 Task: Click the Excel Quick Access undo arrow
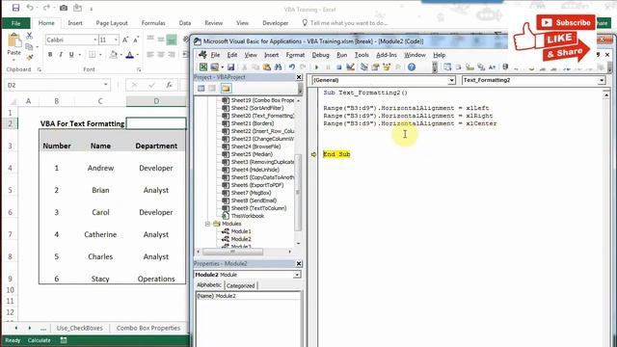(x=30, y=8)
